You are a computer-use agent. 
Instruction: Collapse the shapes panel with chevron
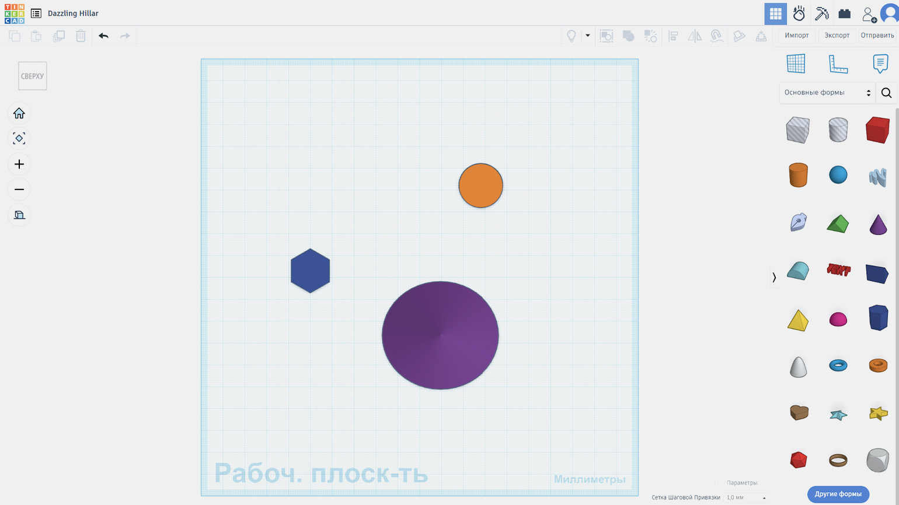774,278
